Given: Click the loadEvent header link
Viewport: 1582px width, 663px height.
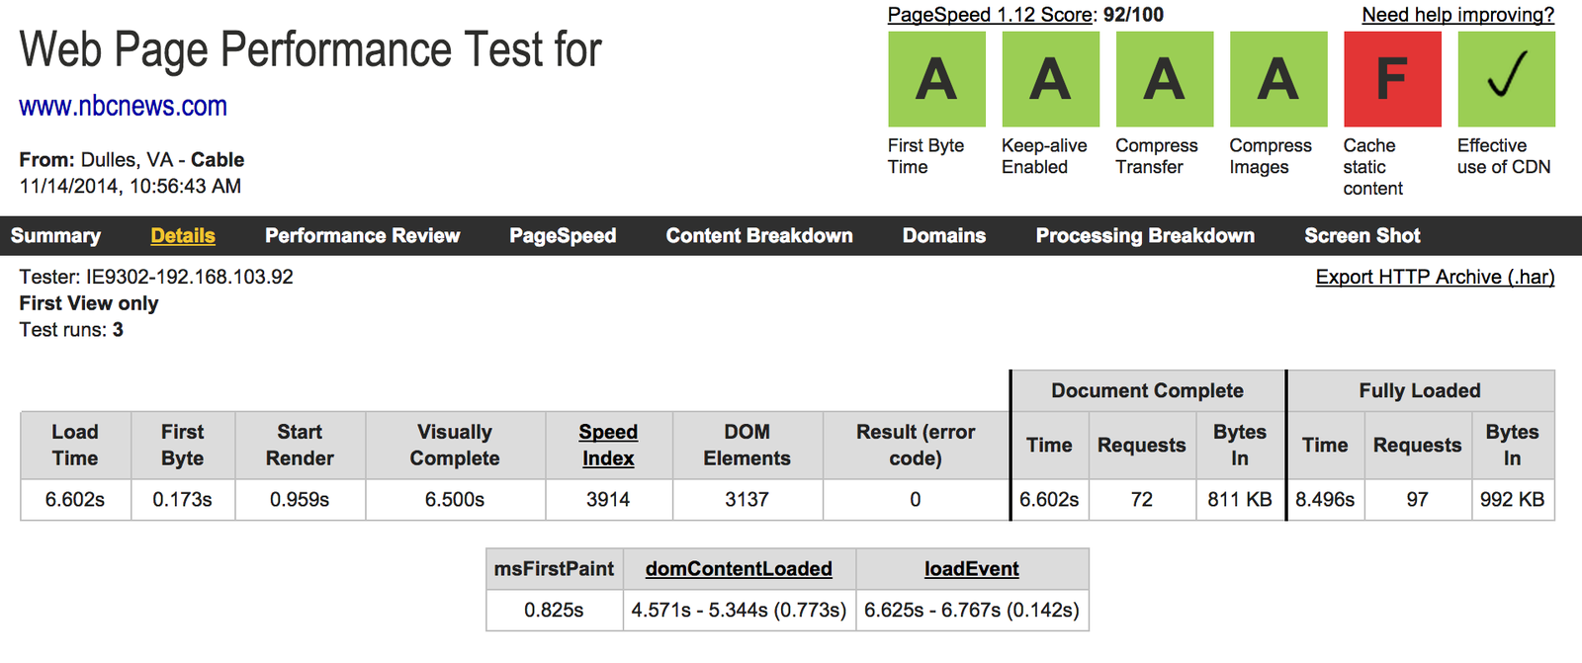Looking at the screenshot, I should pyautogui.click(x=971, y=569).
